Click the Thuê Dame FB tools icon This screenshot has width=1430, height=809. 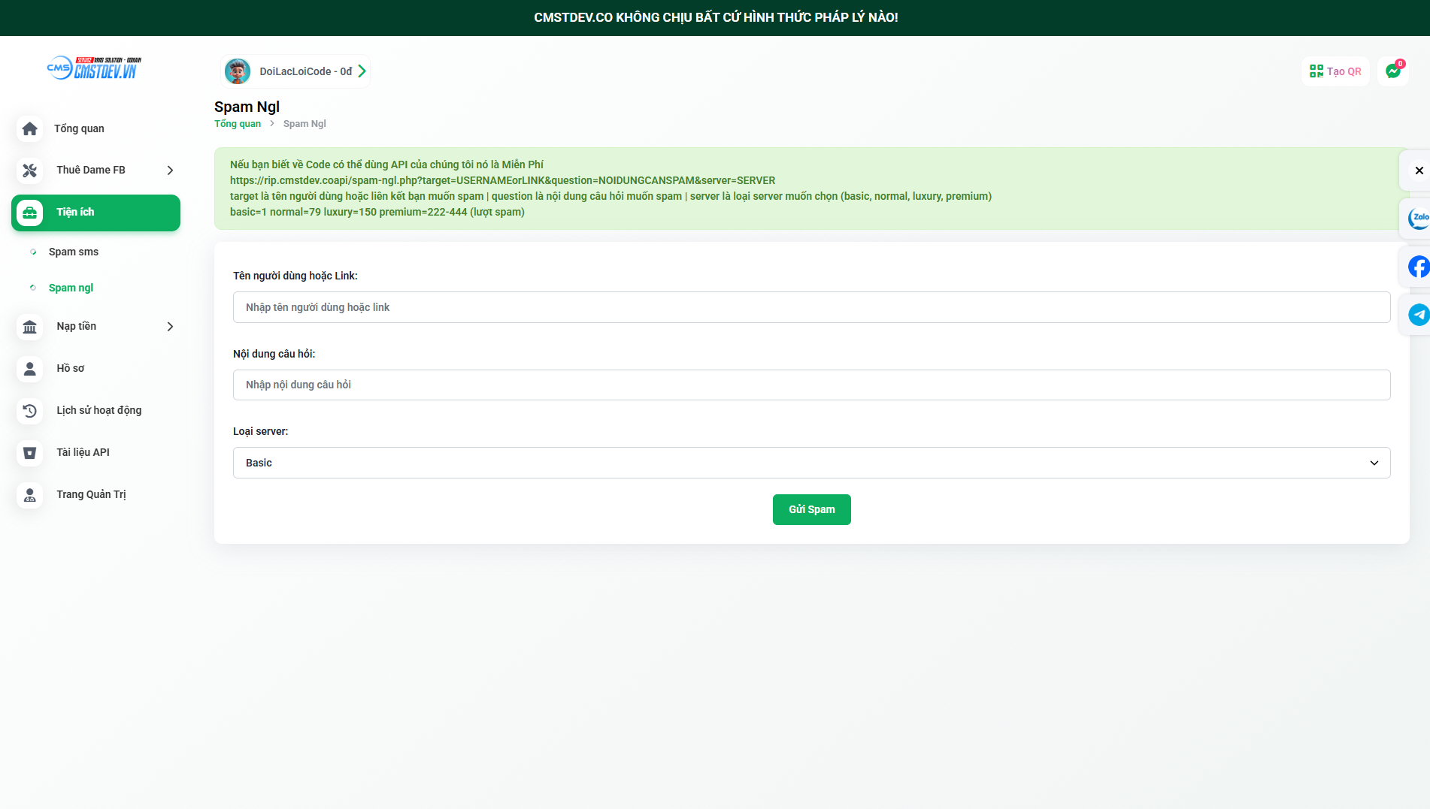[x=30, y=171]
